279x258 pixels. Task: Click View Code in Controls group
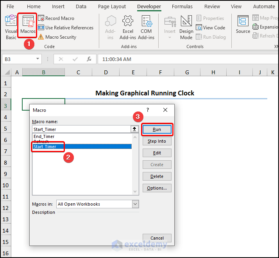[x=211, y=28]
